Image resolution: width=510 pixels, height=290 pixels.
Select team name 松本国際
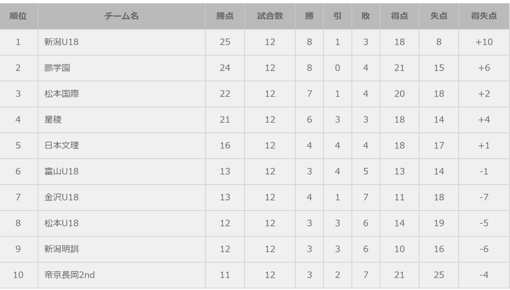point(61,93)
